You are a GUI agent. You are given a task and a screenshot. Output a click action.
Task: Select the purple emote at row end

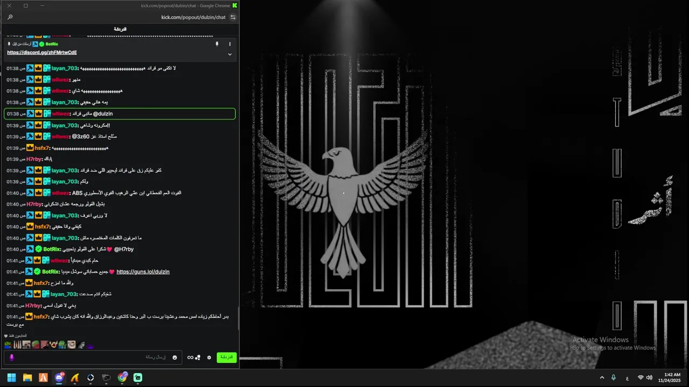(x=90, y=346)
